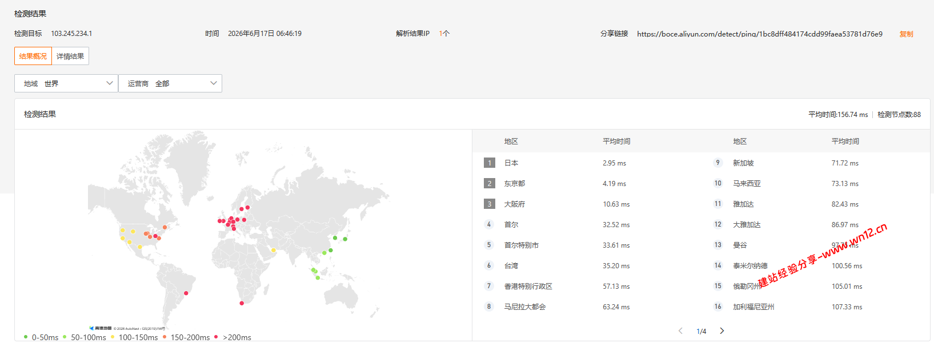Click the >200ms red legend dot

(216, 337)
